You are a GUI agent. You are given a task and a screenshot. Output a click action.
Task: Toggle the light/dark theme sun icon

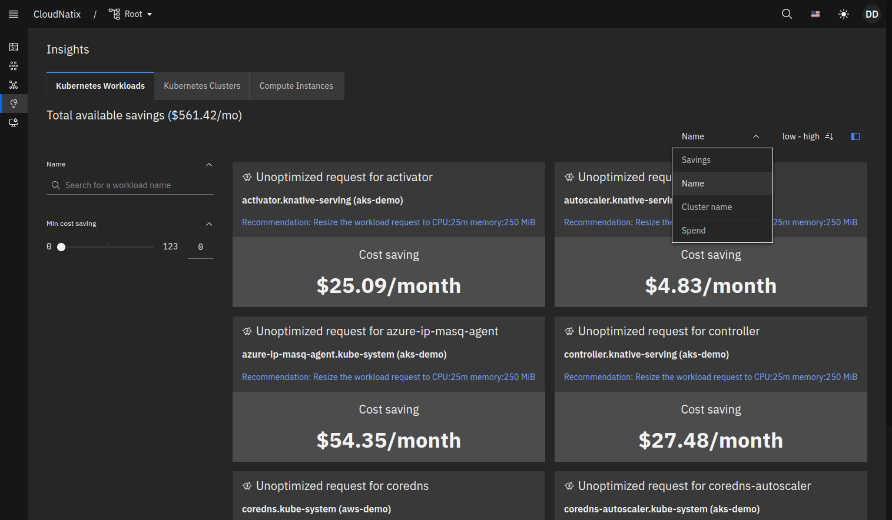pos(844,14)
